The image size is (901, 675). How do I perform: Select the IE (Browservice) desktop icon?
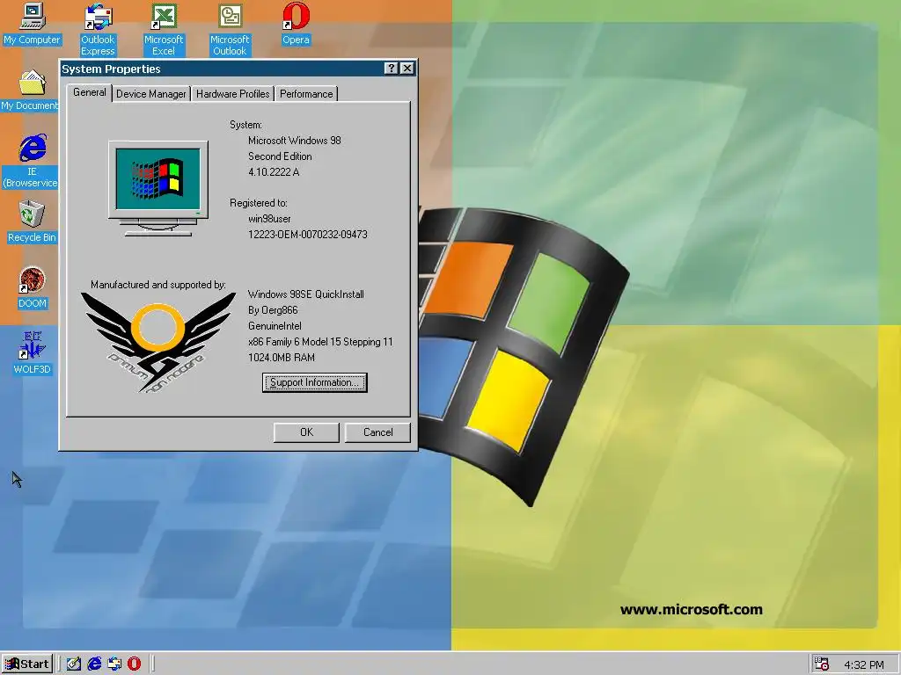(x=31, y=162)
